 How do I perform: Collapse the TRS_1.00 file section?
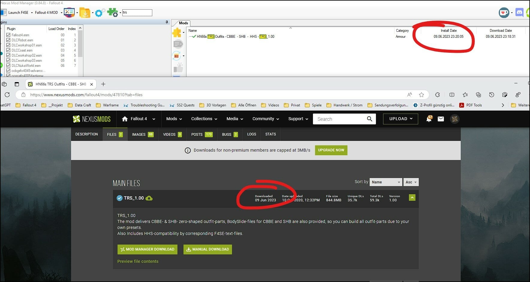pyautogui.click(x=412, y=197)
